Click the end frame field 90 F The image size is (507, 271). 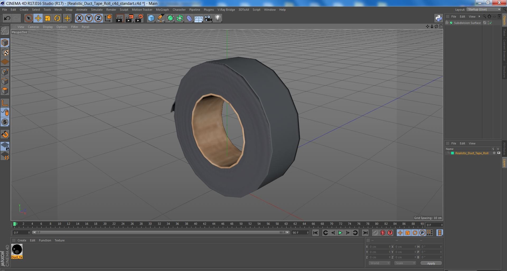click(x=300, y=233)
